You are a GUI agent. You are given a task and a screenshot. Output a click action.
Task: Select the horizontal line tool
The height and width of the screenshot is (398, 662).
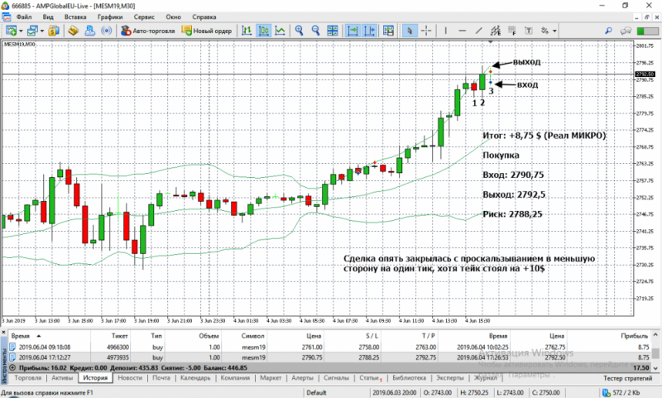(x=463, y=31)
